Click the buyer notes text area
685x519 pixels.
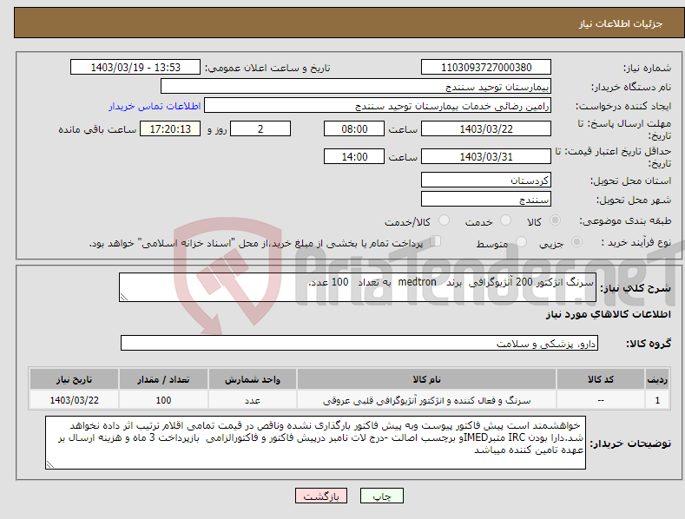[x=315, y=443]
